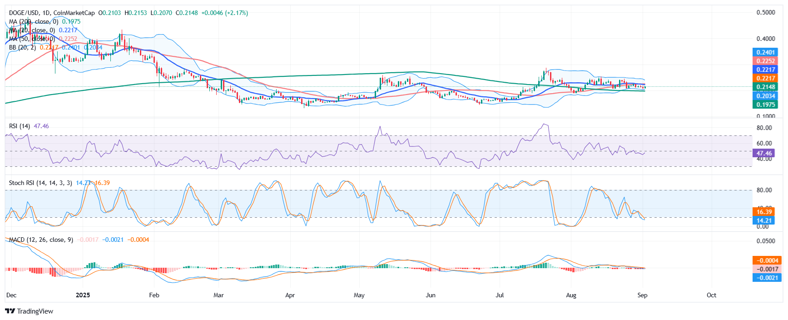Click the RSI (14) indicator label

(20, 126)
